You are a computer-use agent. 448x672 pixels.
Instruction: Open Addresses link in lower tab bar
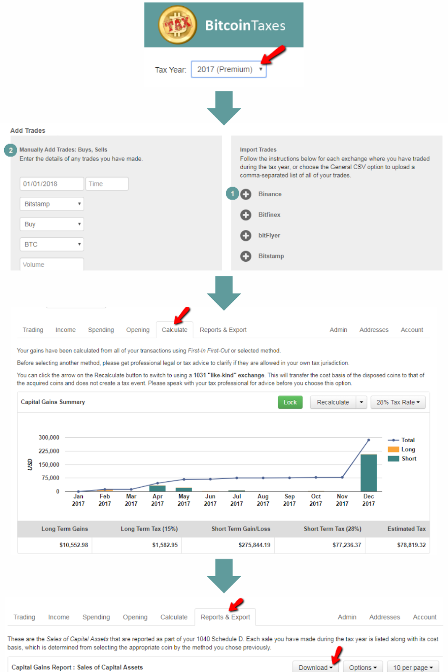pos(385,617)
